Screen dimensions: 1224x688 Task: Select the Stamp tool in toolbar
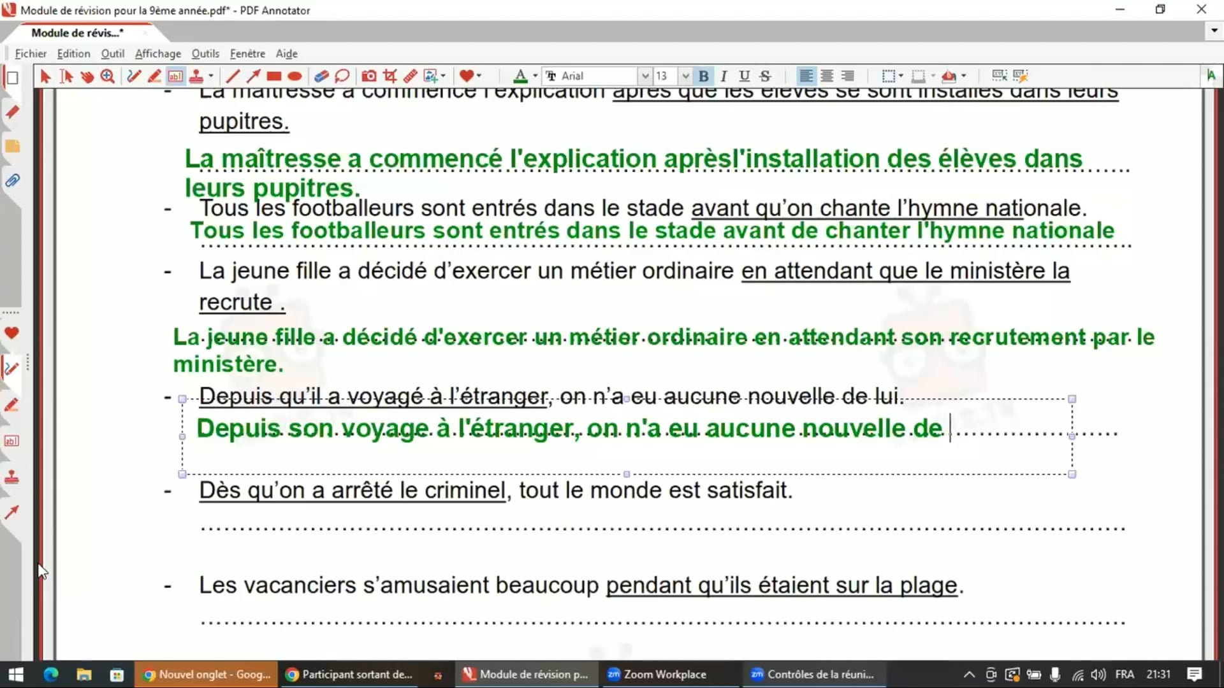click(x=196, y=76)
